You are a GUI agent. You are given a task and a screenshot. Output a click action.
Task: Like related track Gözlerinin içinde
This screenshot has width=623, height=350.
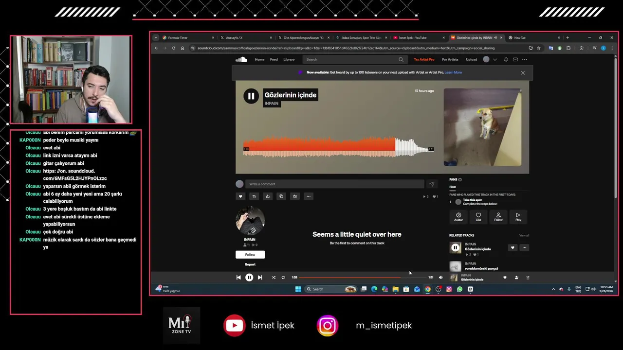click(x=512, y=247)
